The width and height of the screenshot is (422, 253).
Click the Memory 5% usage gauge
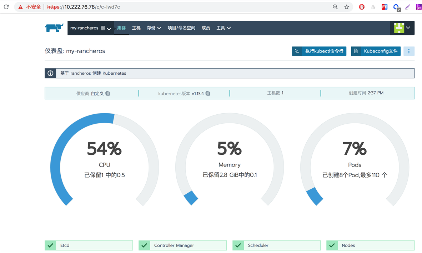click(x=230, y=159)
